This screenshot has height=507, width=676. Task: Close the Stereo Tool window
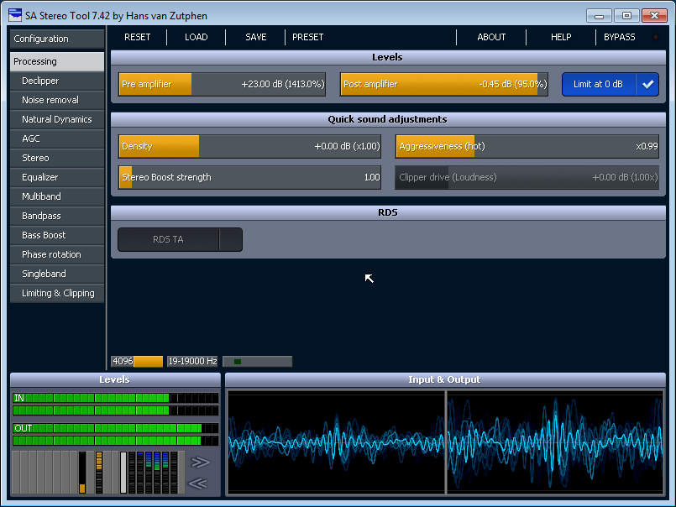pos(654,16)
